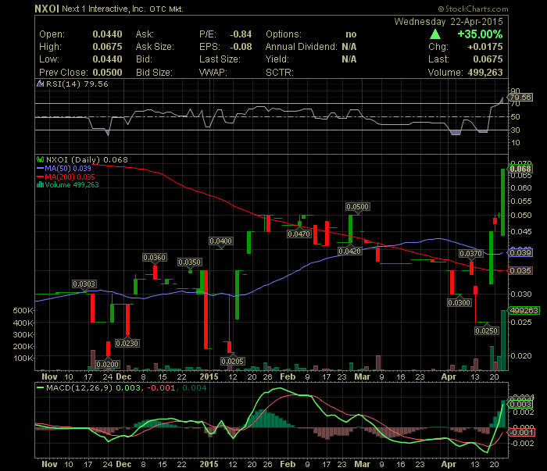547x471 pixels.
Task: Click the OTC Mkt. exchange label
Action: click(166, 9)
